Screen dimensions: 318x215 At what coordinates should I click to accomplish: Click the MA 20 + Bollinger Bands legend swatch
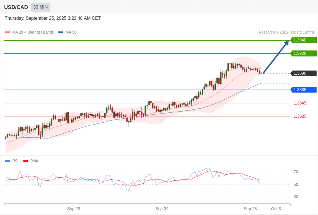7,32
